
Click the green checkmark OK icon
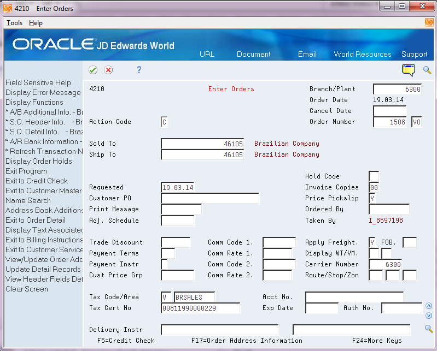coord(93,70)
